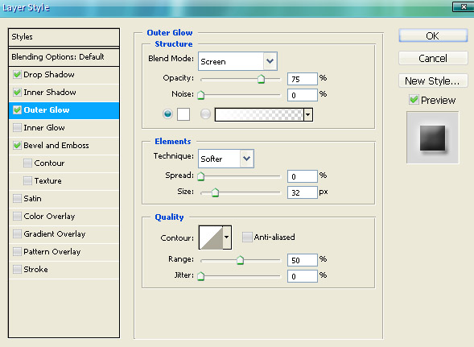The height and width of the screenshot is (347, 474).
Task: Select the gradient radio button
Action: point(205,114)
